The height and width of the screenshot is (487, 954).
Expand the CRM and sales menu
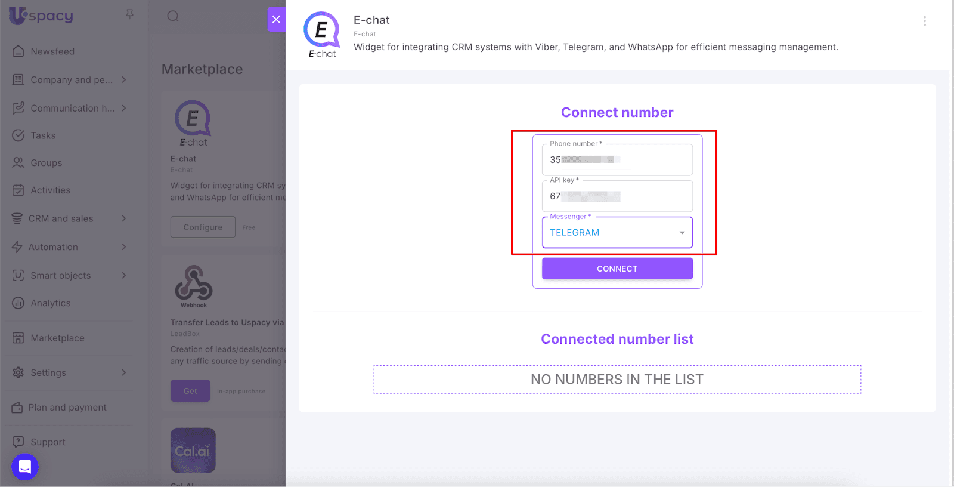click(x=124, y=218)
